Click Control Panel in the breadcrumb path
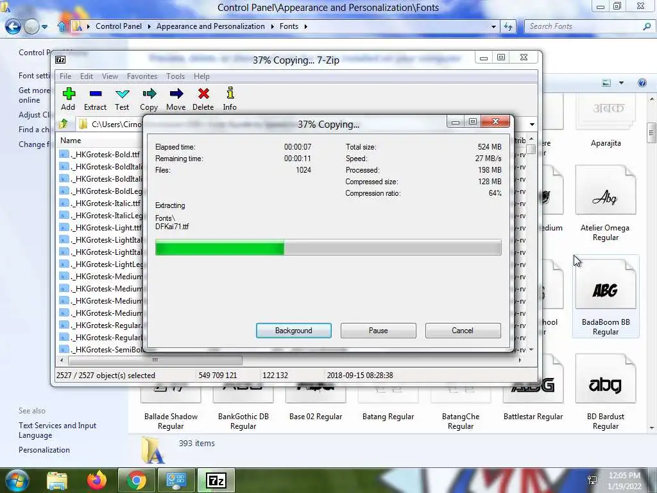 click(x=119, y=26)
